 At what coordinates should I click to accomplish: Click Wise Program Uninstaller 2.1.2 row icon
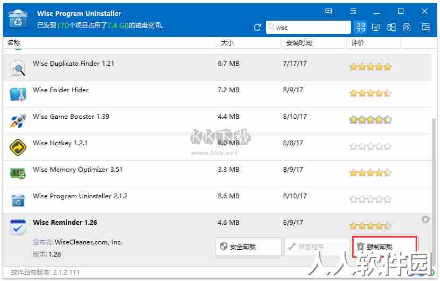pos(17,200)
